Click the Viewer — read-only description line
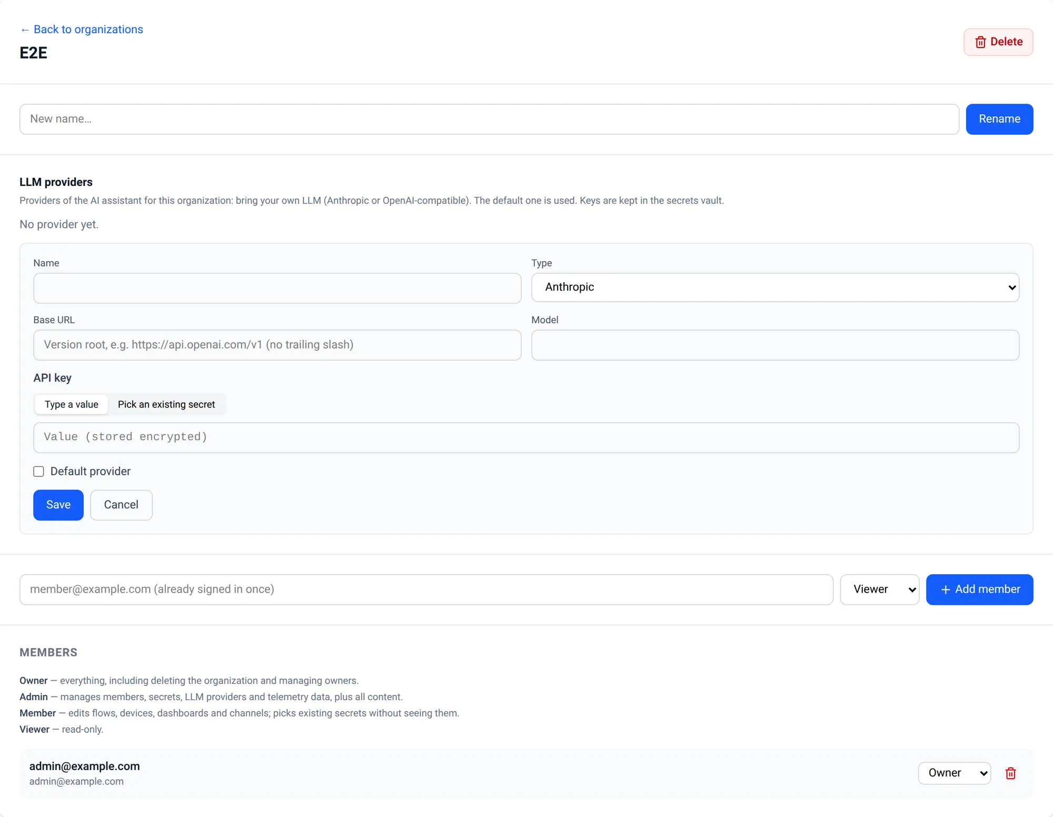 click(62, 730)
